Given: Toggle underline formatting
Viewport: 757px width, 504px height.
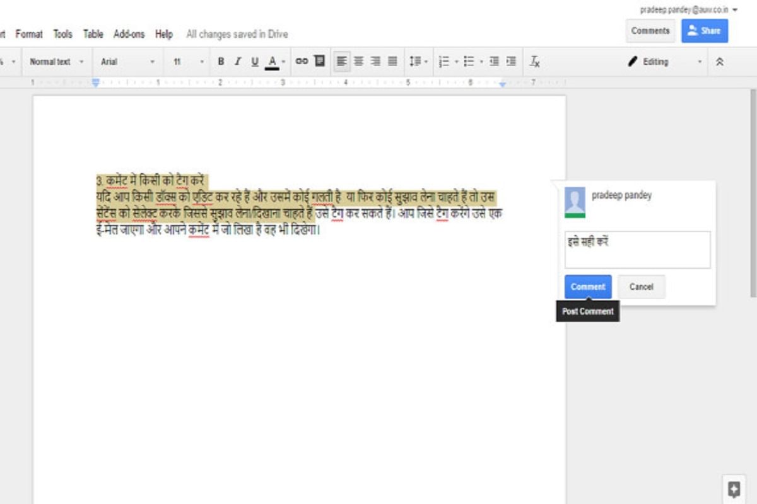Looking at the screenshot, I should [254, 61].
